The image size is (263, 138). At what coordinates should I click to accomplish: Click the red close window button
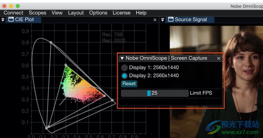[4, 6]
